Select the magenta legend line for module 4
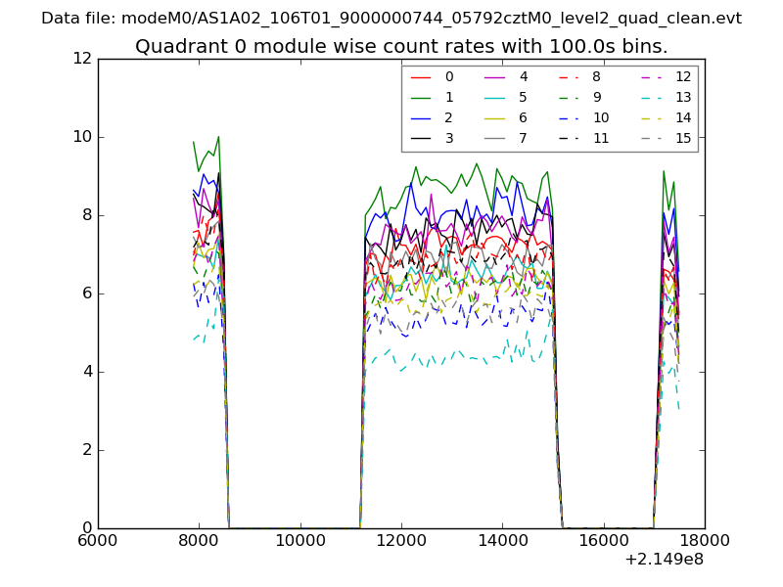 [494, 76]
